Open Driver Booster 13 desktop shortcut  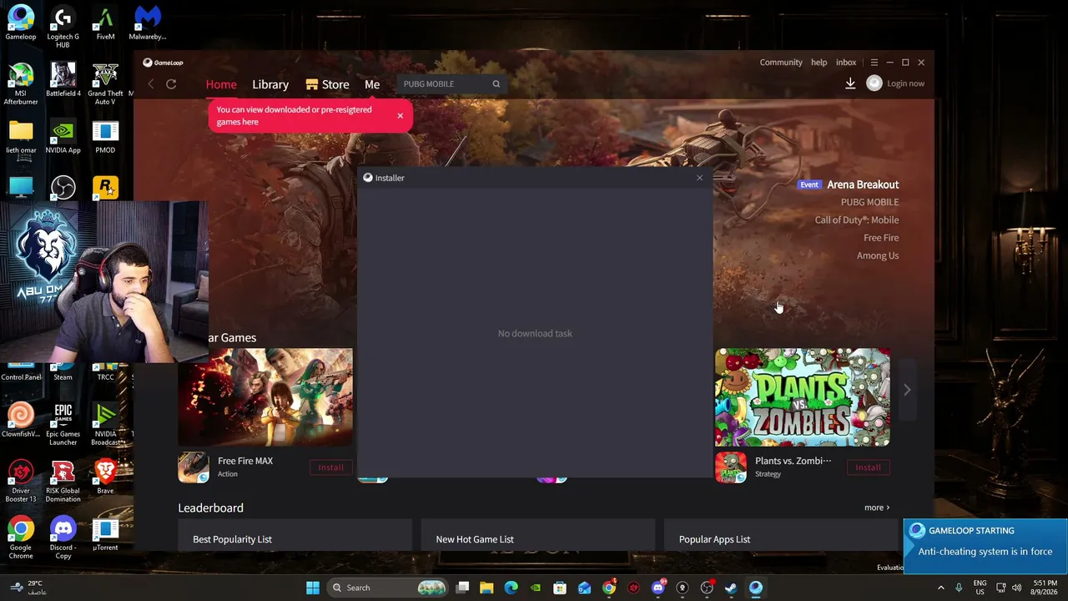[x=21, y=481]
